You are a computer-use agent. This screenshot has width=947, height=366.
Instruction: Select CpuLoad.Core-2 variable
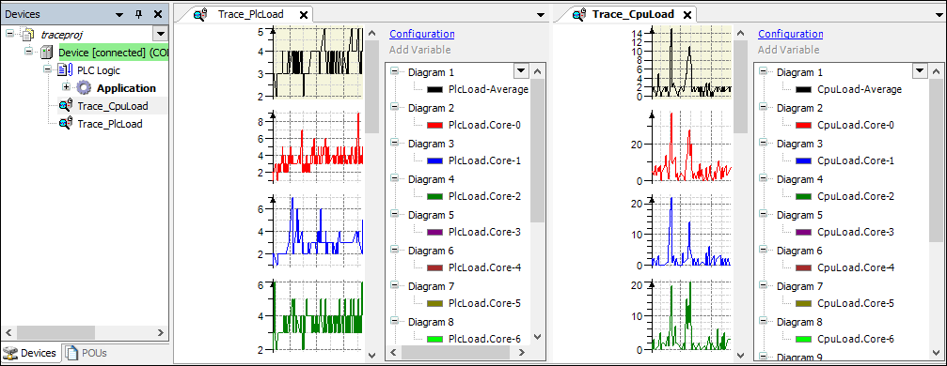[855, 196]
